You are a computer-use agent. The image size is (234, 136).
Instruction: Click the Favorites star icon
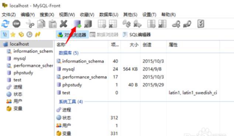pyautogui.click(x=13, y=35)
